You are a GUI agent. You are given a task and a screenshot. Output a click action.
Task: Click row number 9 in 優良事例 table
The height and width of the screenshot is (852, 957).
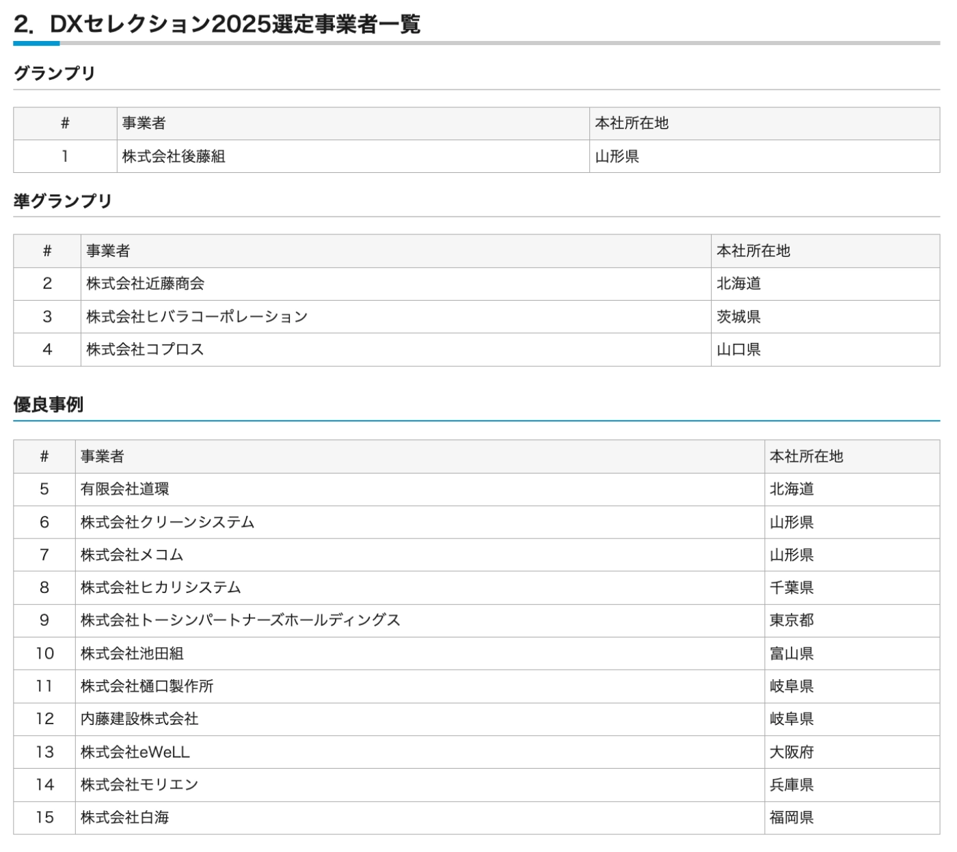[44, 620]
